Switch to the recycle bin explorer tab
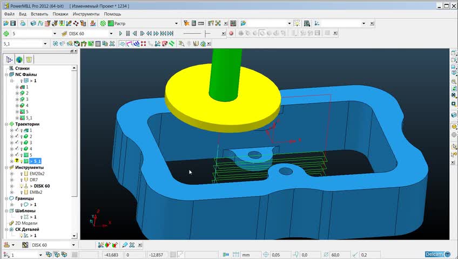 coord(29,59)
